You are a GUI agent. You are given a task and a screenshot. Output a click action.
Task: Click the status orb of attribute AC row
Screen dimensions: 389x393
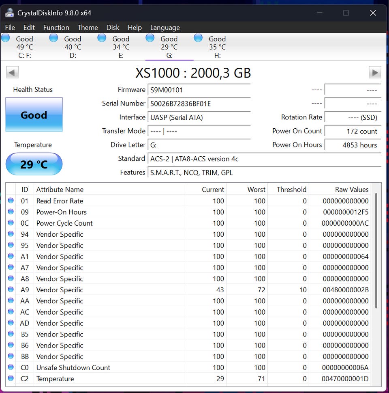click(11, 311)
